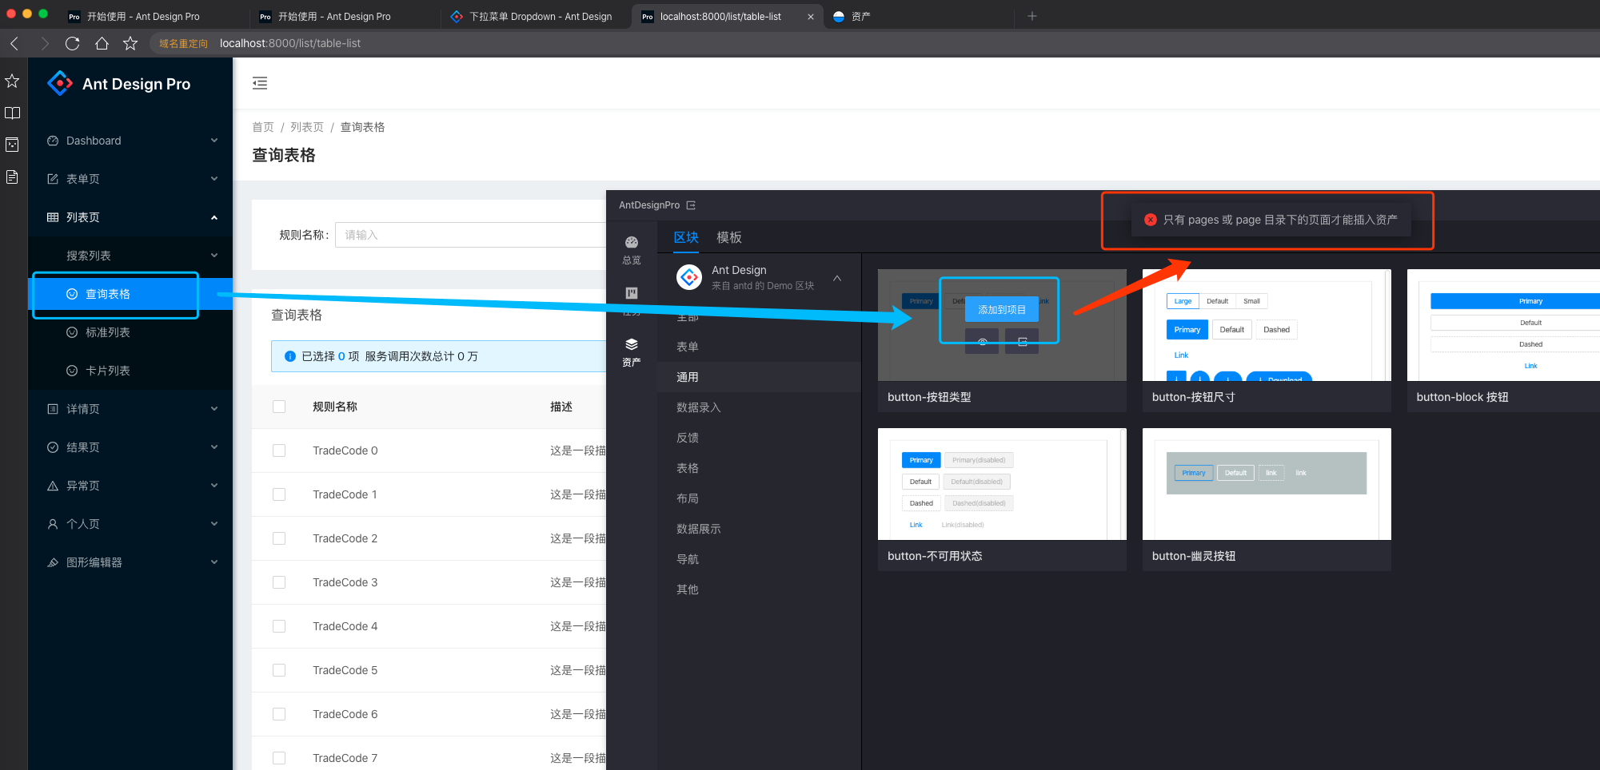Viewport: 1600px width, 770px height.
Task: Check the TradeCode 4 row checkbox
Action: pos(279,626)
